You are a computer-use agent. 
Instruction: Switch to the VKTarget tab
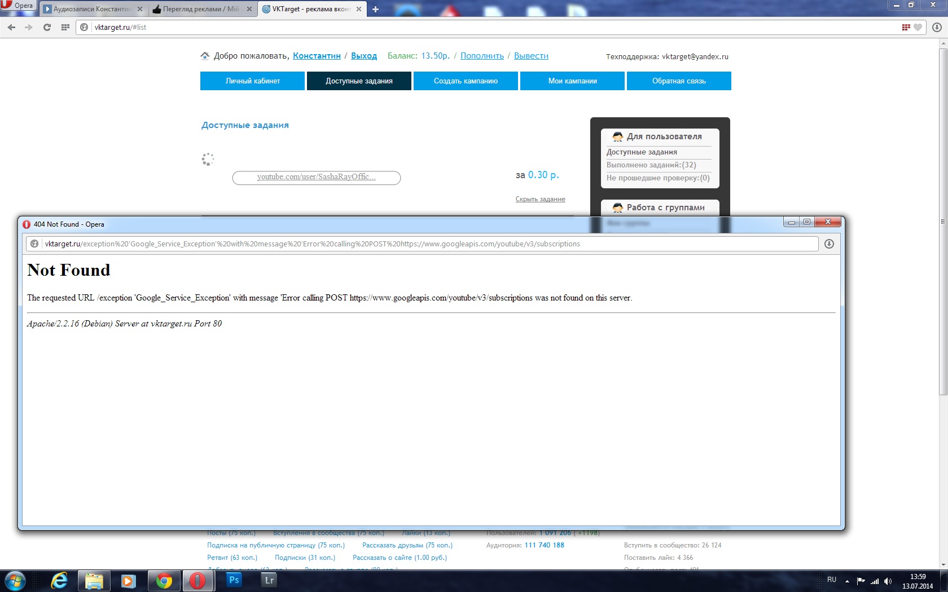[x=312, y=9]
